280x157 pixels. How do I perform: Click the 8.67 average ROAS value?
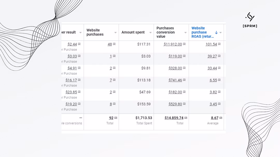(214, 118)
